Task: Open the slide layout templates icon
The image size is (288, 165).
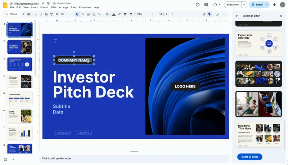Action: [29, 14]
